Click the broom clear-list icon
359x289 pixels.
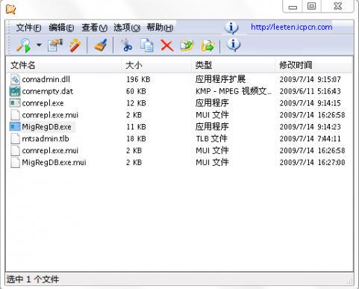point(101,46)
